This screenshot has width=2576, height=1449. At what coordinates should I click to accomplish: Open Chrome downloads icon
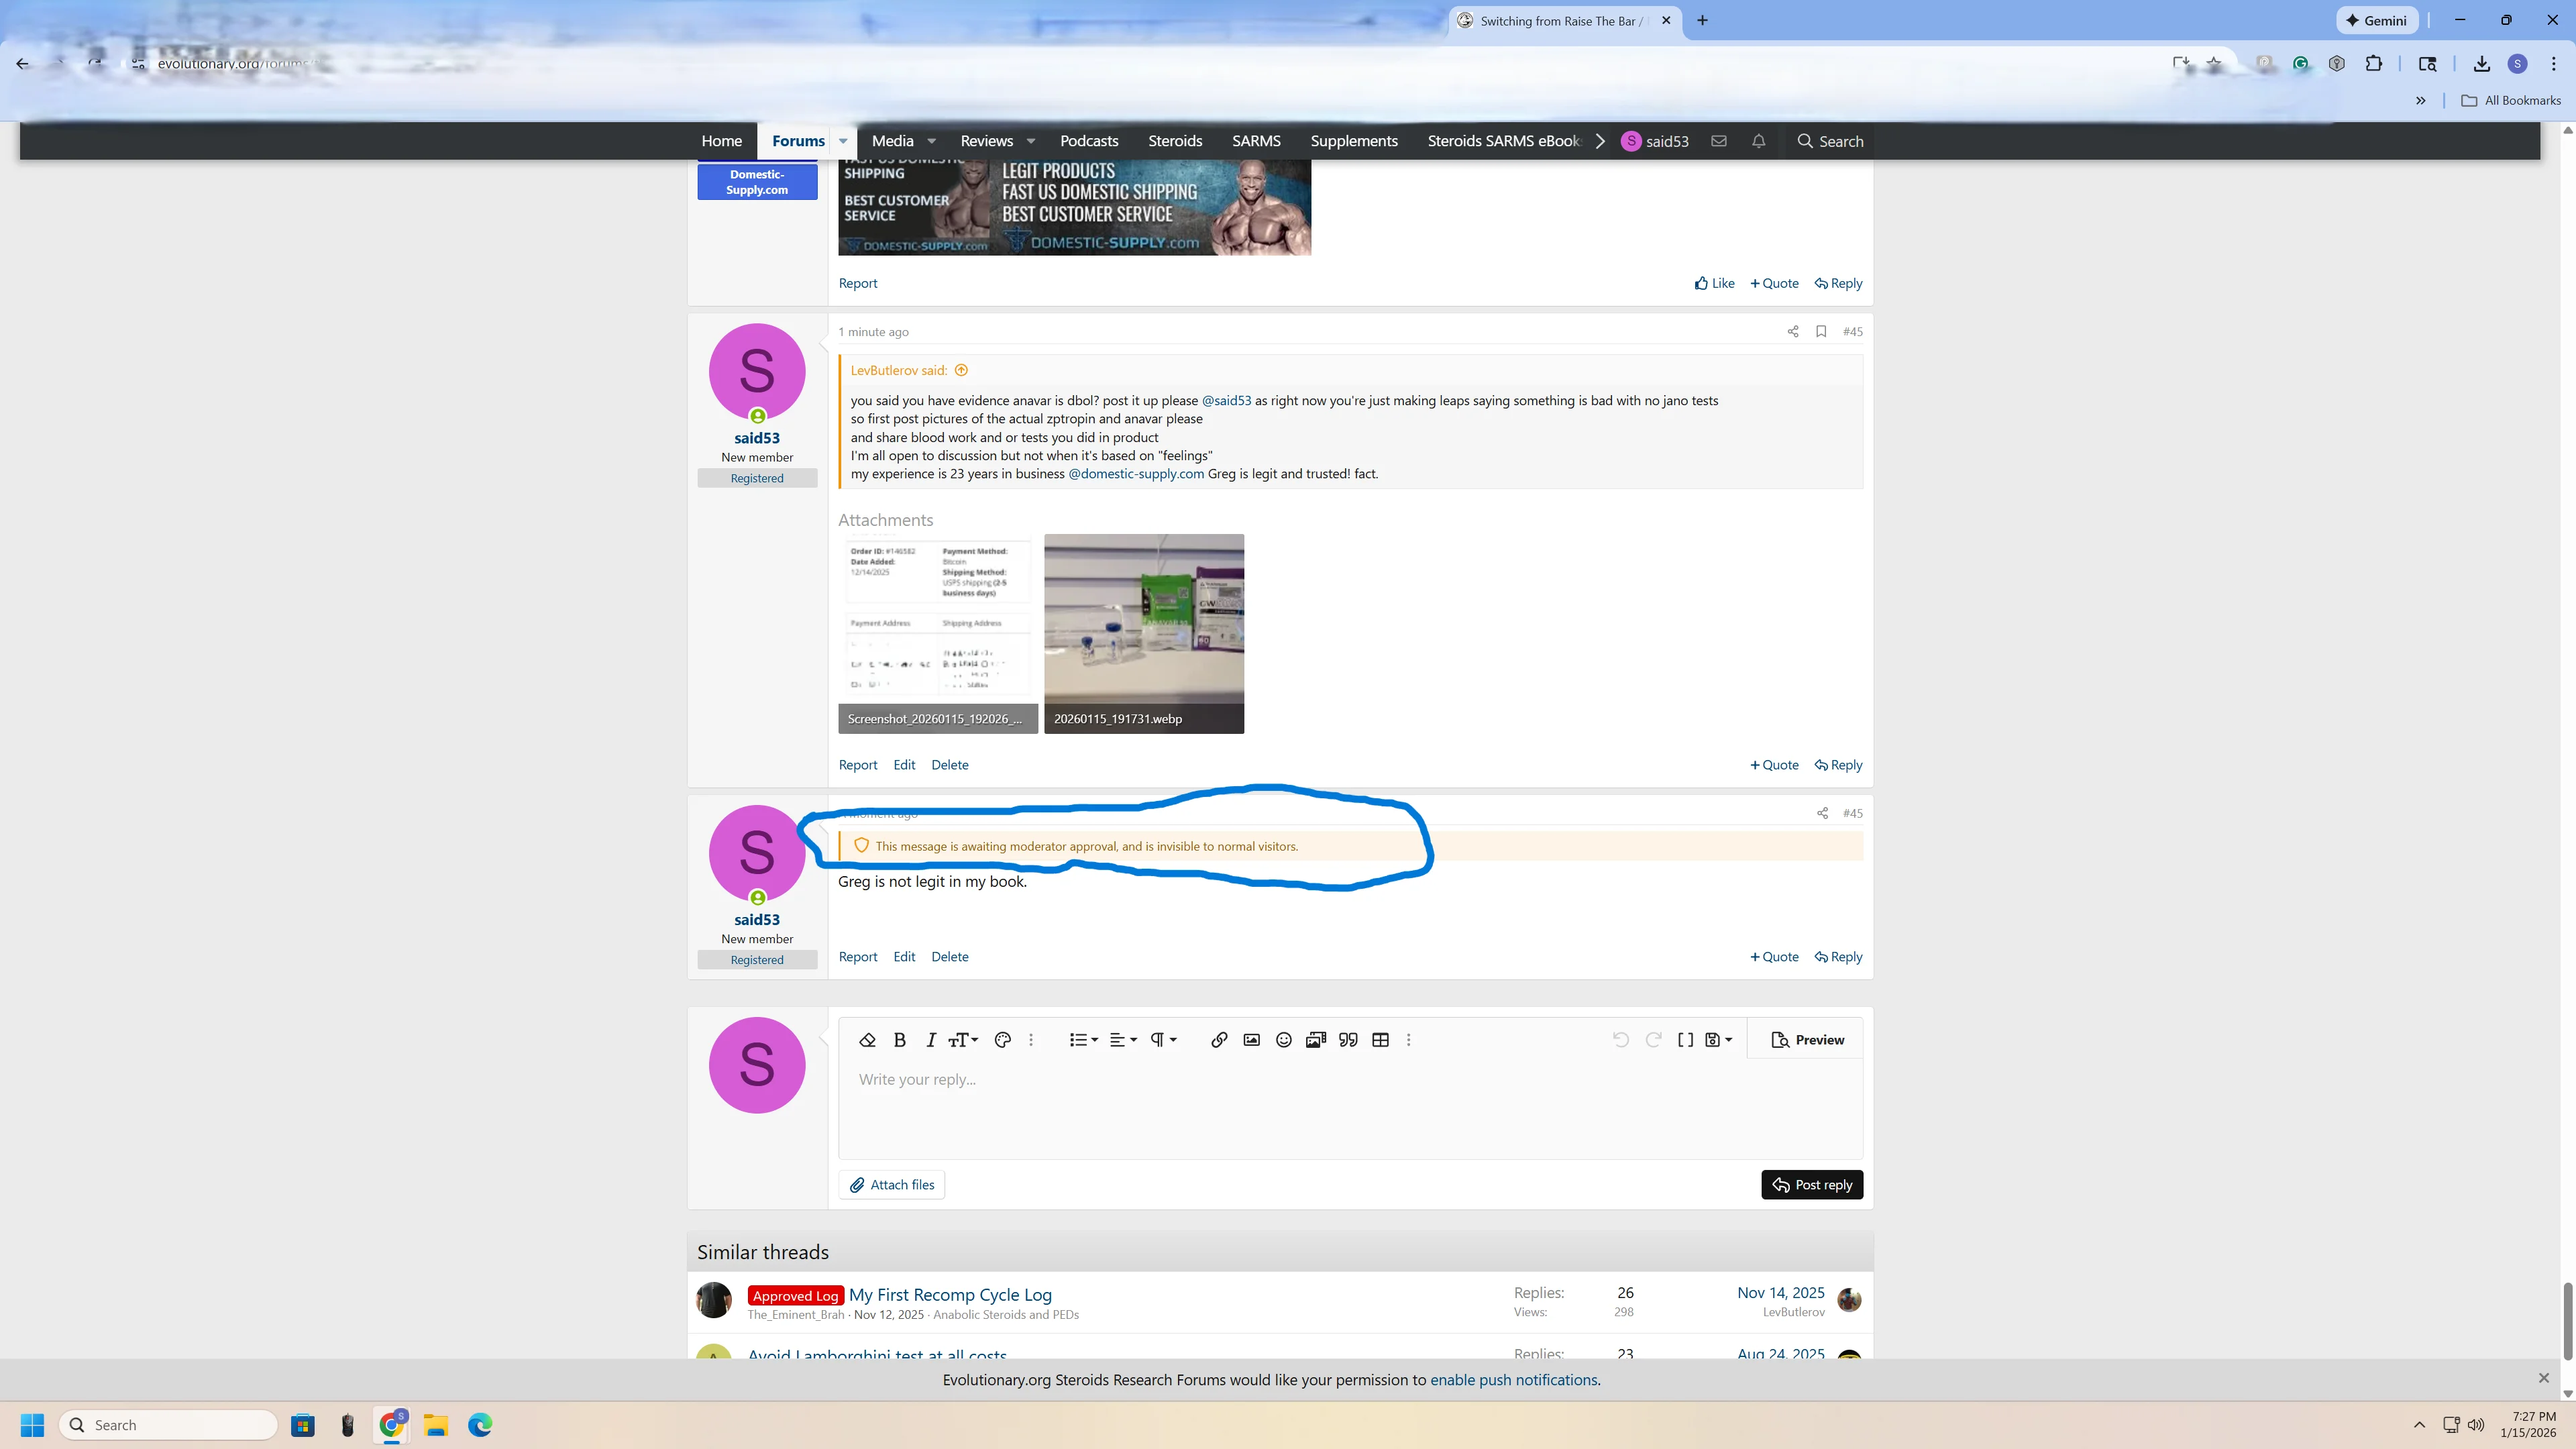tap(2481, 64)
